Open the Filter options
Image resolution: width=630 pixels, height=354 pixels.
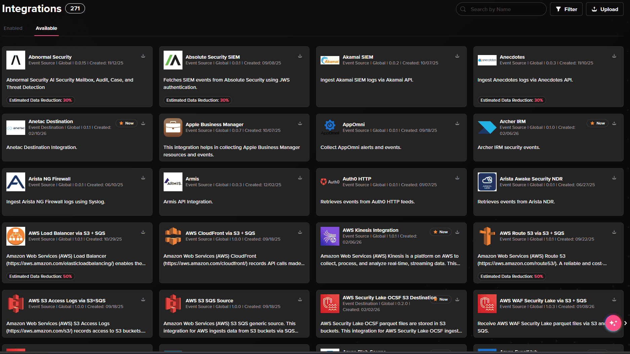pos(566,9)
